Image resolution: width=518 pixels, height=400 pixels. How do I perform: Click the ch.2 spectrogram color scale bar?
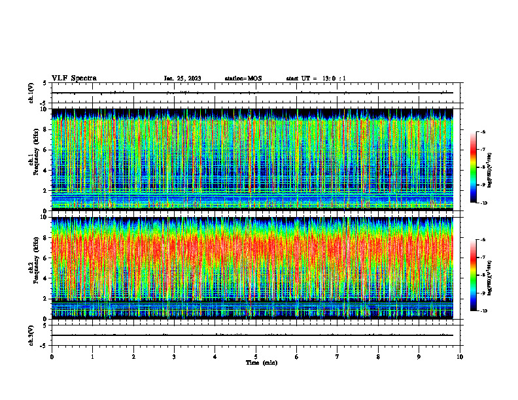473,275
